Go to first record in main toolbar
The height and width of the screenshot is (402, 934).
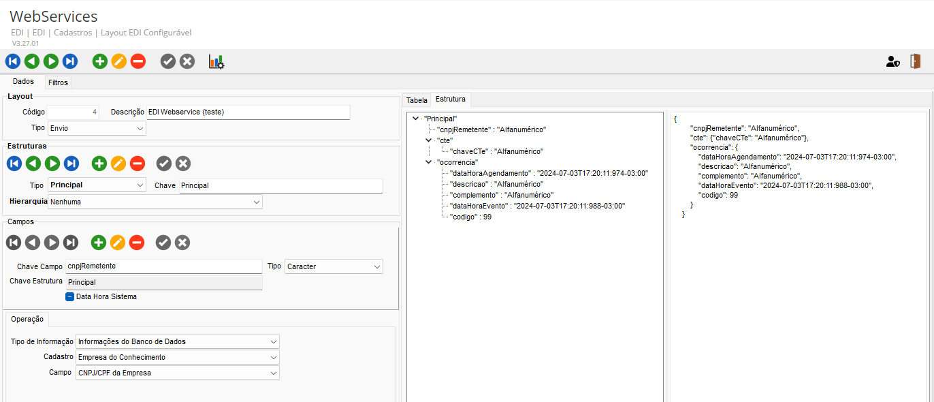point(13,61)
